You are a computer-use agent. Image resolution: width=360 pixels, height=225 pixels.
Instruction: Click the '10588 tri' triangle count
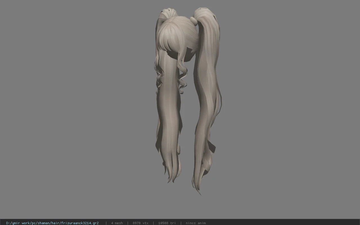(x=167, y=223)
